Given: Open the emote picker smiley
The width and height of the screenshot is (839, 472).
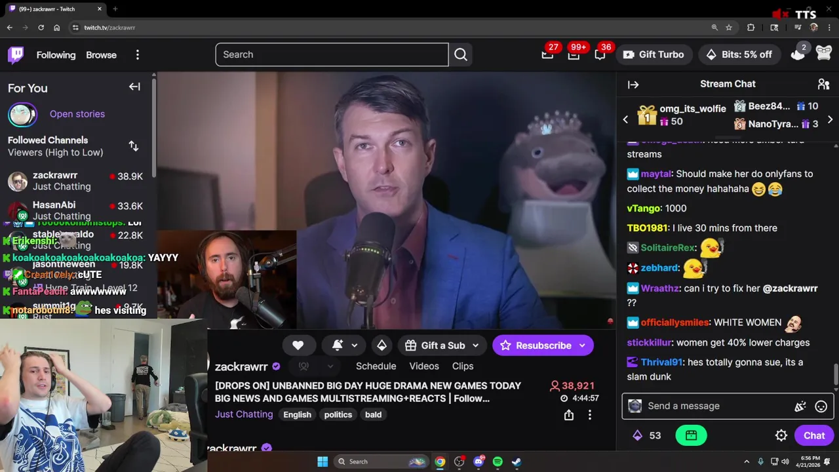Looking at the screenshot, I should 821,406.
